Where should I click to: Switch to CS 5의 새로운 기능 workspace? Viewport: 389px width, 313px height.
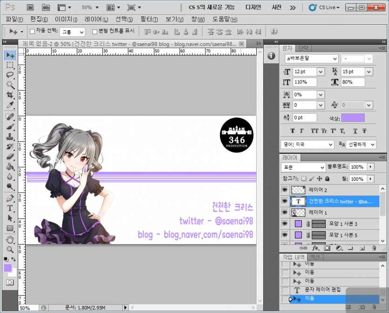[212, 7]
